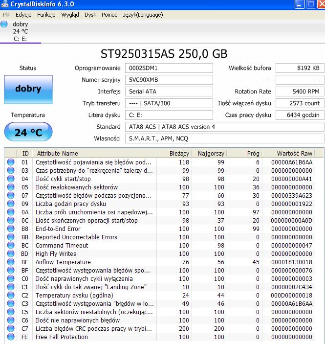Click the status orb of attribute C0
The height and width of the screenshot is (344, 325).
coord(11,278)
